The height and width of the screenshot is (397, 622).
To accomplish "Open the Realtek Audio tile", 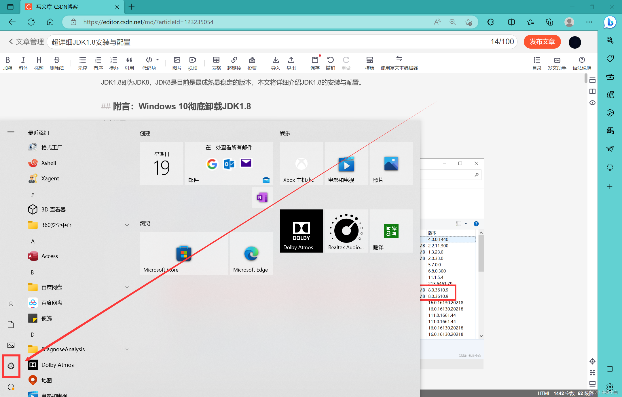I will tap(346, 231).
